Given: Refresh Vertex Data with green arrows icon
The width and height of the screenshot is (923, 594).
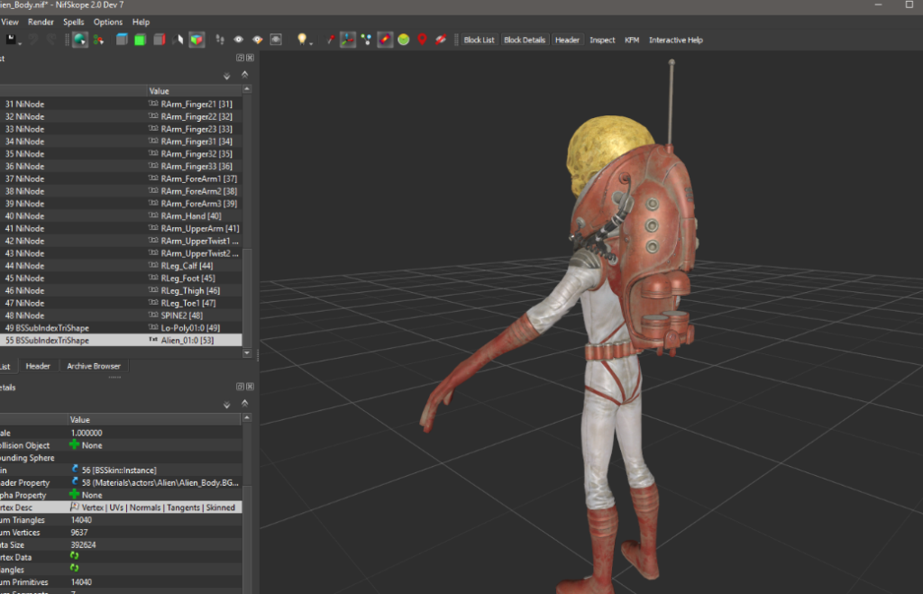Looking at the screenshot, I should pyautogui.click(x=75, y=557).
